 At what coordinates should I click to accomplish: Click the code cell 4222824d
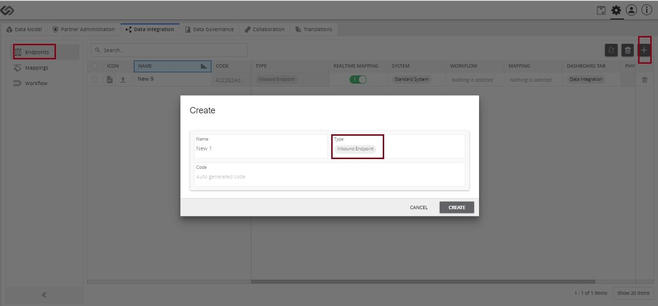click(x=231, y=80)
